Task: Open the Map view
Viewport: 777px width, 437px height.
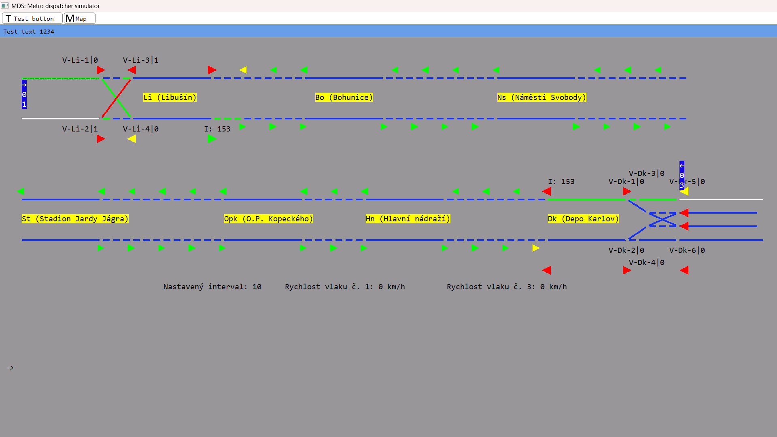Action: coord(79,18)
